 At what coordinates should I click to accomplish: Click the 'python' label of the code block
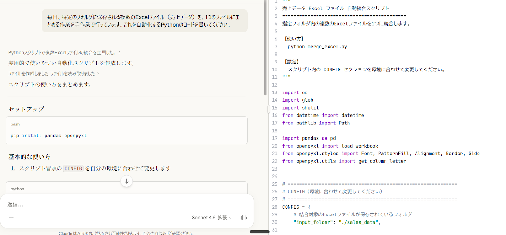point(17,189)
